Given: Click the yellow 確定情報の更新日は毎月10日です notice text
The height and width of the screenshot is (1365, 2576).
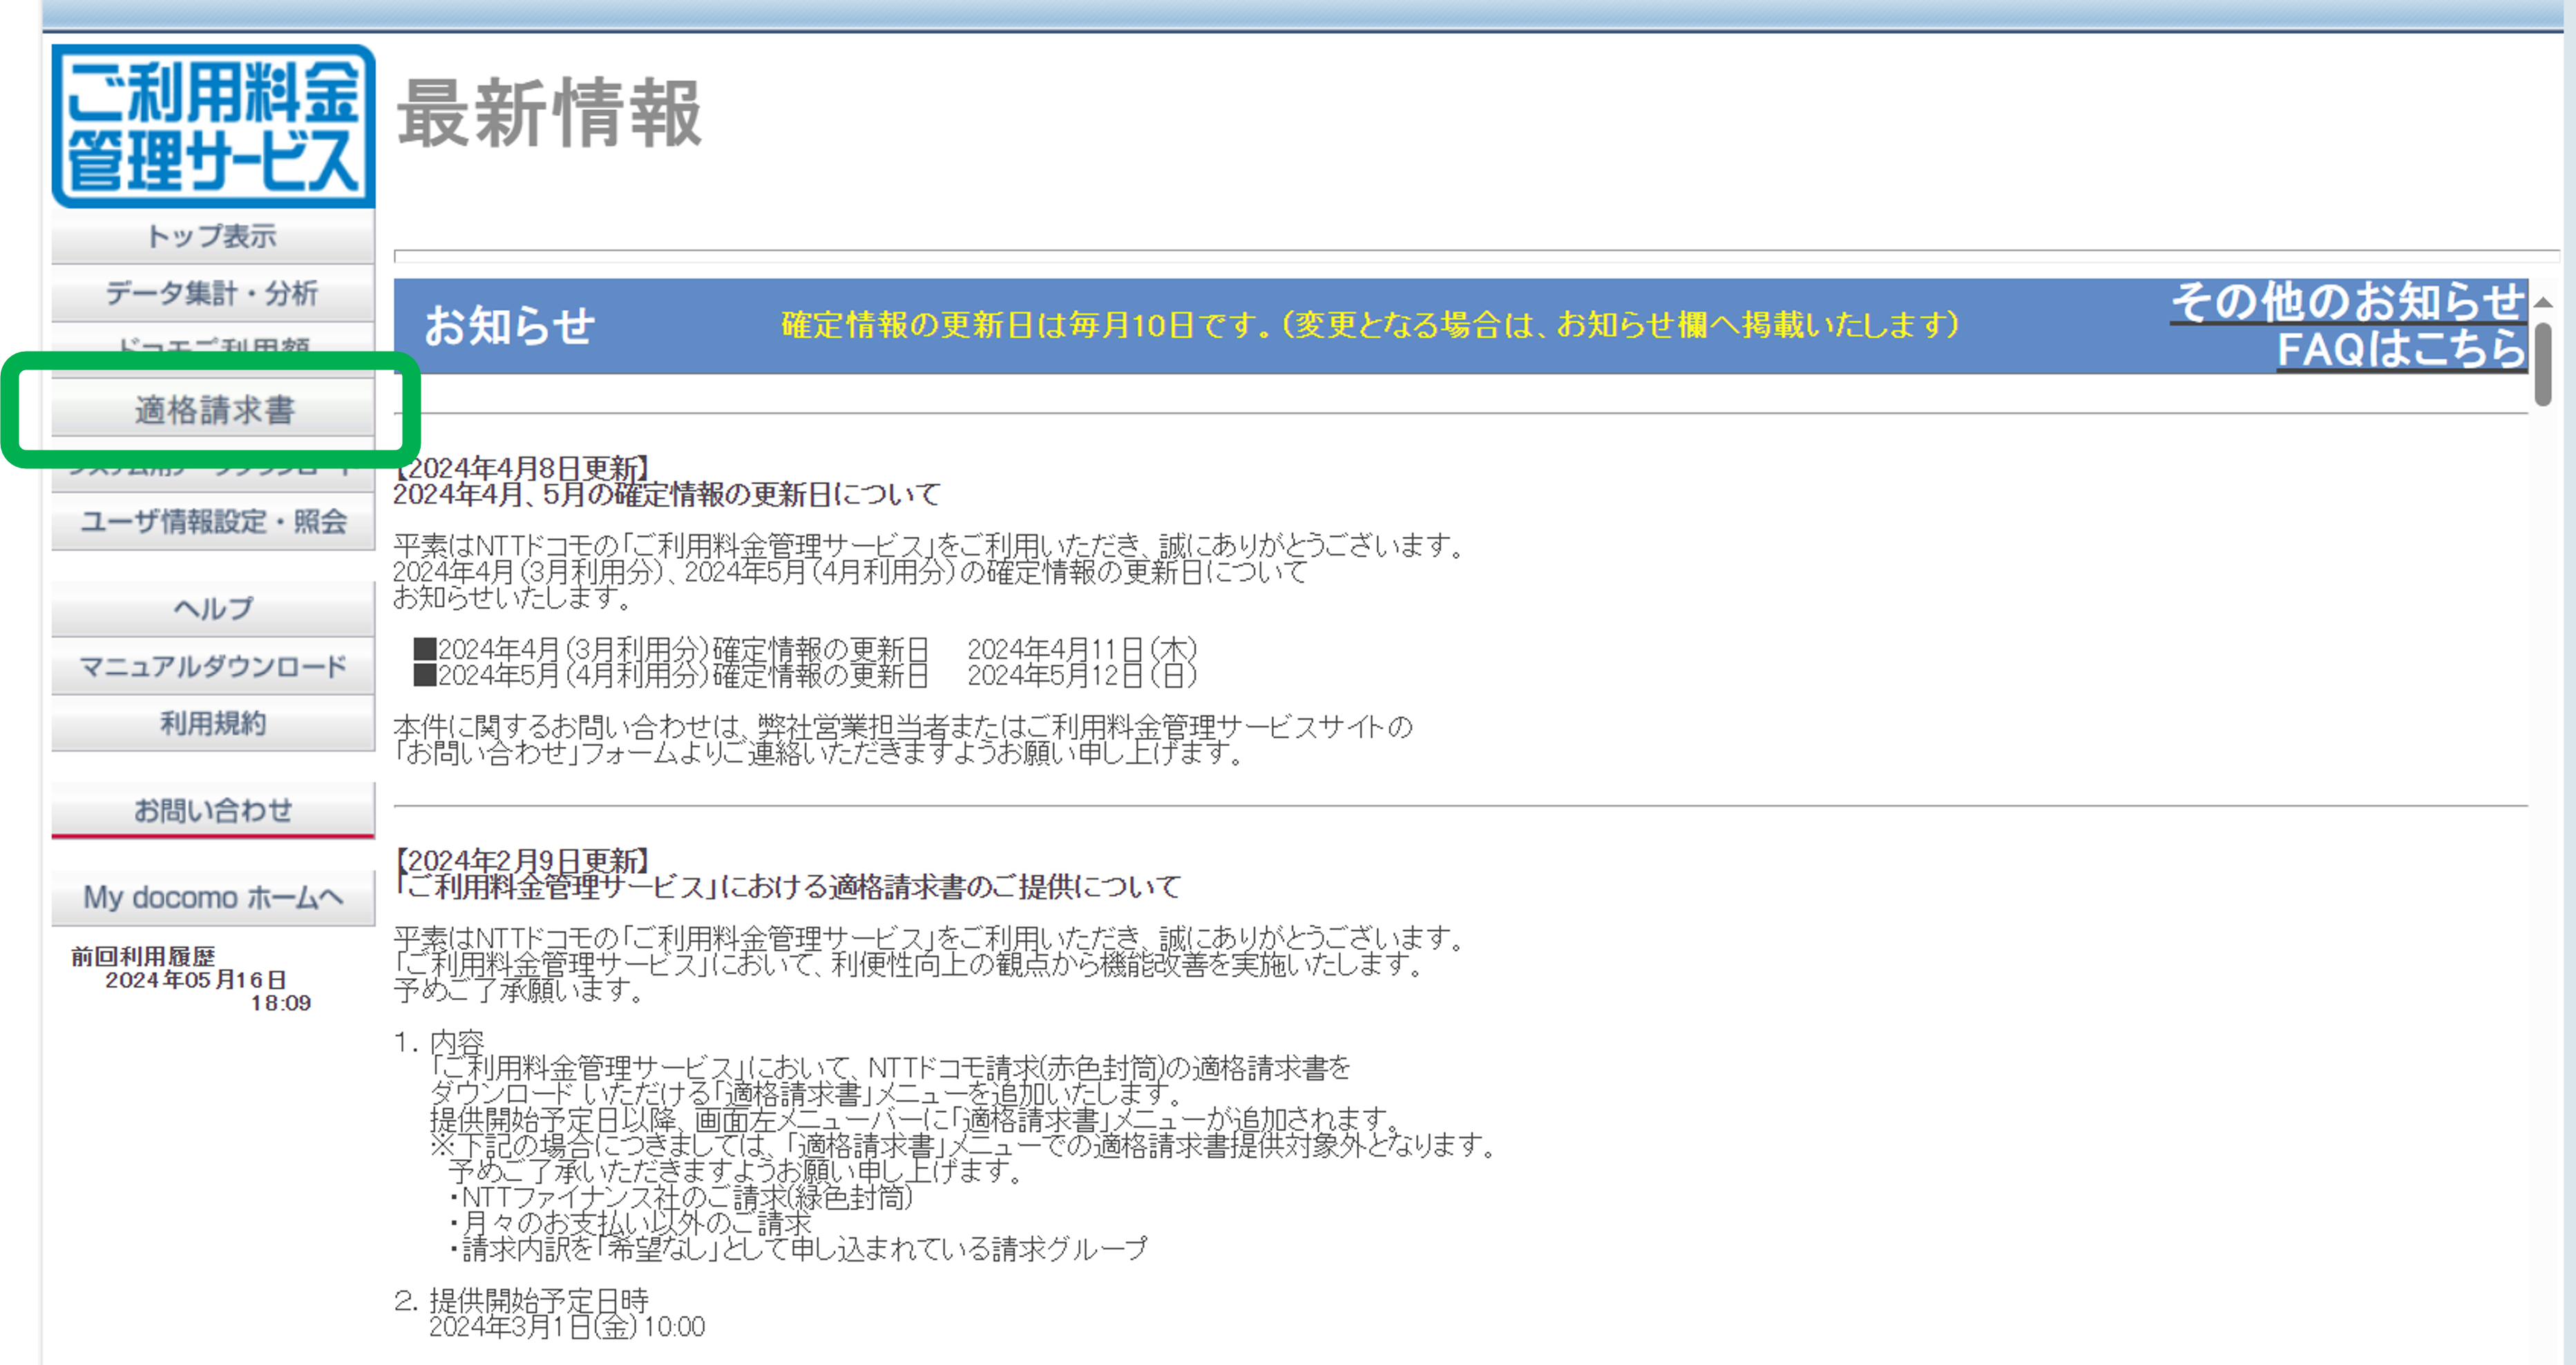Looking at the screenshot, I should coord(1370,325).
